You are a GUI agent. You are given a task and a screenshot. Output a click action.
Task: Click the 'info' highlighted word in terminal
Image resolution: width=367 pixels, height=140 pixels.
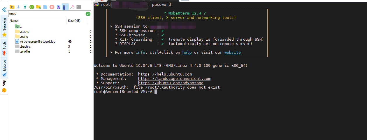[141, 53]
